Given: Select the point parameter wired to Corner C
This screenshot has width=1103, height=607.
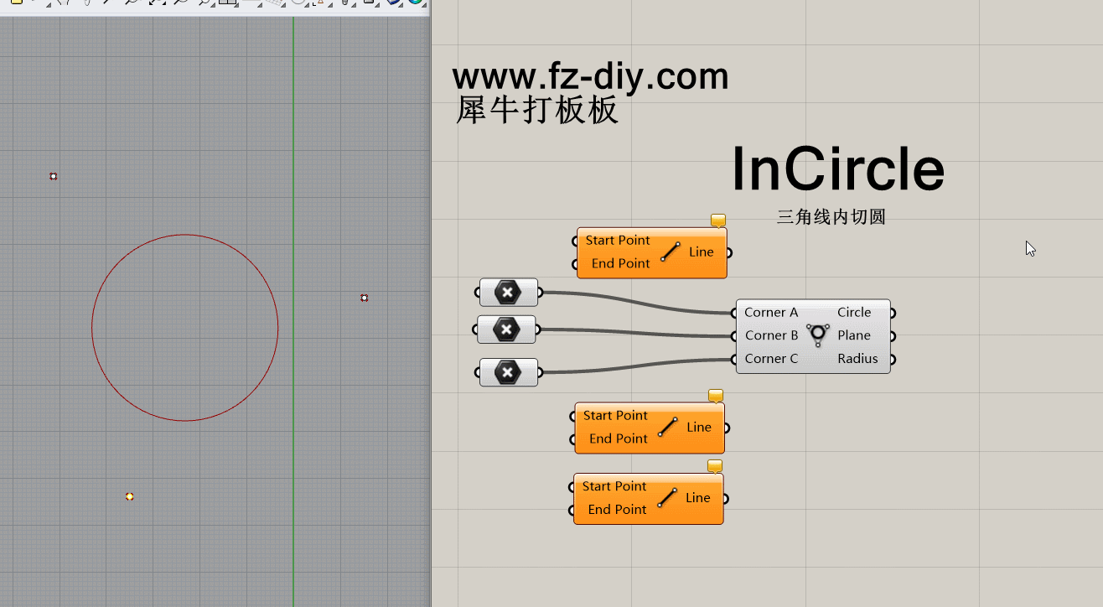Looking at the screenshot, I should (509, 372).
